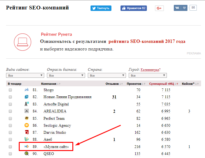
Task: Open the QSEO company link
Action: click(x=49, y=154)
